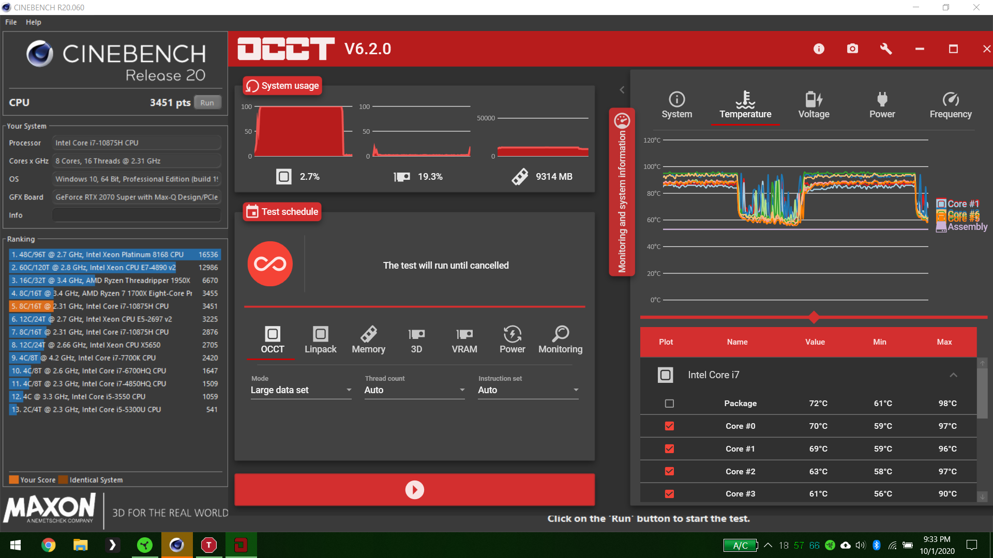Viewport: 993px width, 558px height.
Task: Start the test with the play button
Action: click(x=414, y=489)
